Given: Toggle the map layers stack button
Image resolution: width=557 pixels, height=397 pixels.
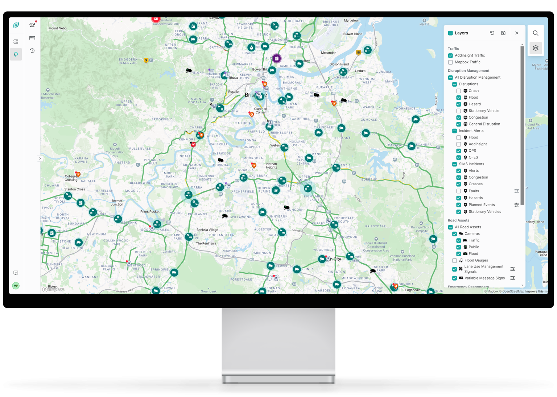Looking at the screenshot, I should tap(536, 48).
